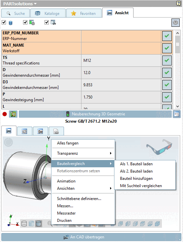Select Bauteil hinzufügen submenu entry

(x=145, y=179)
